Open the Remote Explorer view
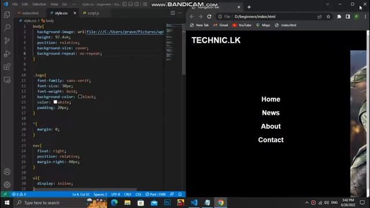 click(x=7, y=80)
